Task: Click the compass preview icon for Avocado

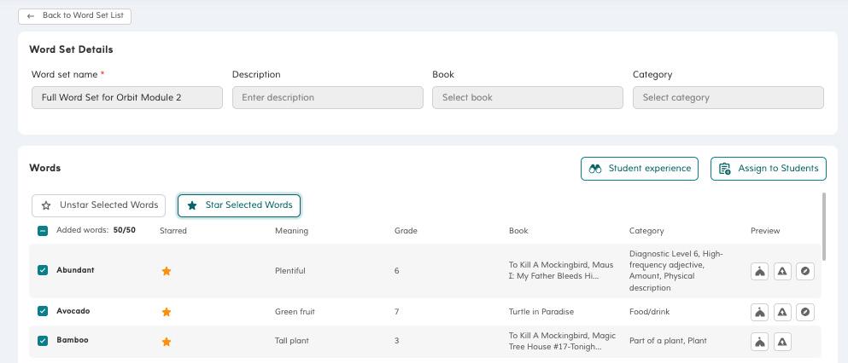Action: point(805,312)
